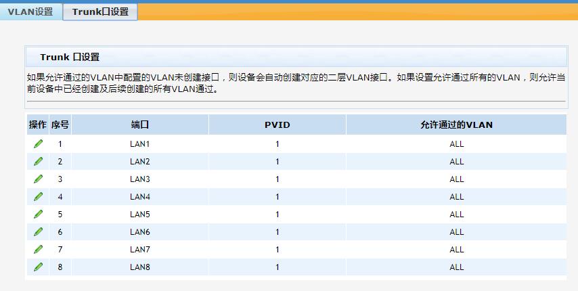
Task: Click the ALL value in LAN7 row
Action: click(456, 250)
